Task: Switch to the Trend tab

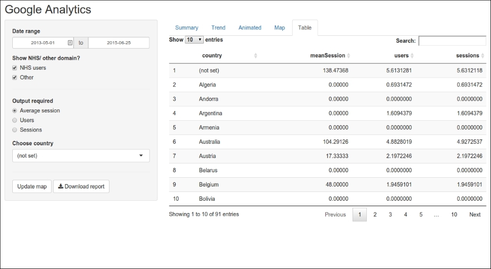Action: [x=218, y=27]
